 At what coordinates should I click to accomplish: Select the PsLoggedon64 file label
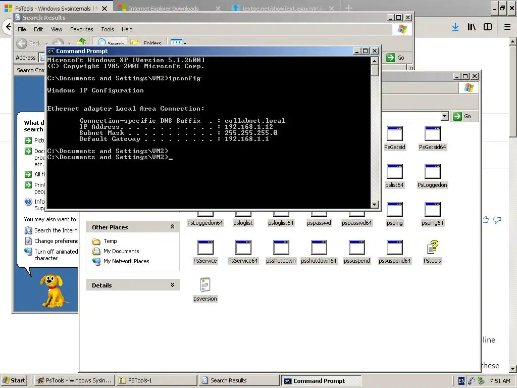click(205, 223)
